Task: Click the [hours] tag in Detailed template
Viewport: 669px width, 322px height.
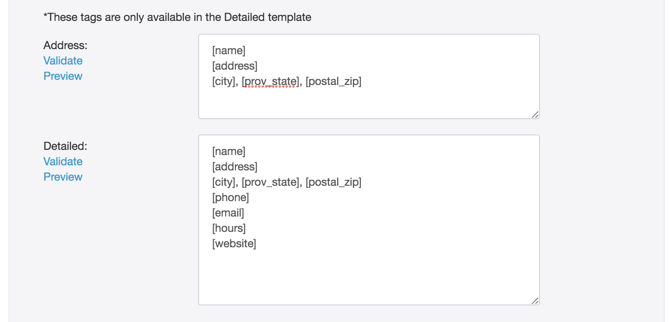Action: click(229, 228)
